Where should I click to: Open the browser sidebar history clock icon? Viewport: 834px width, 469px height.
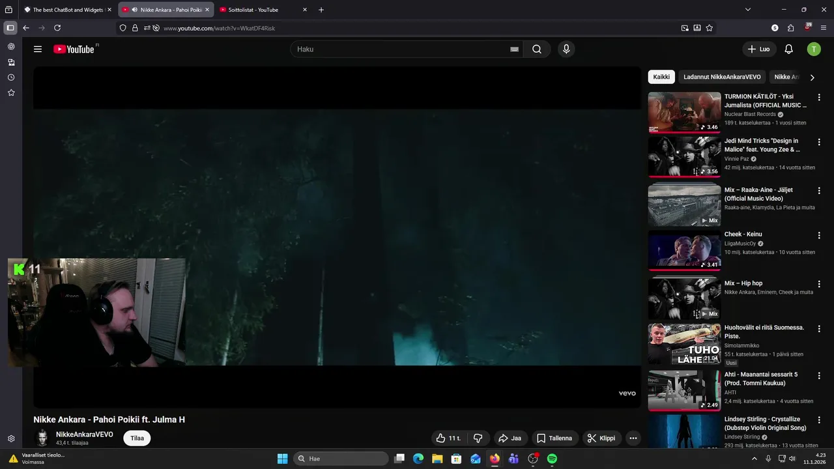pos(11,78)
